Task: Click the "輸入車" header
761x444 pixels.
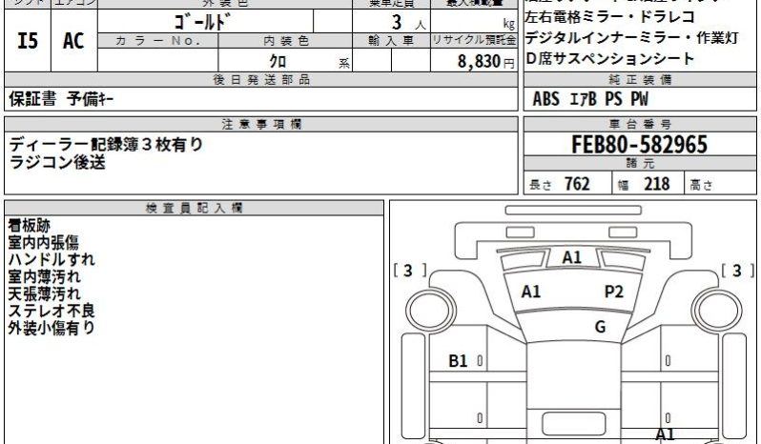Action: point(391,41)
